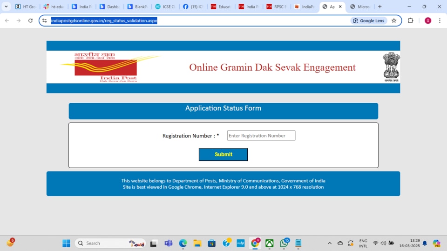Launch Copilot from the taskbar corner

tap(436, 243)
